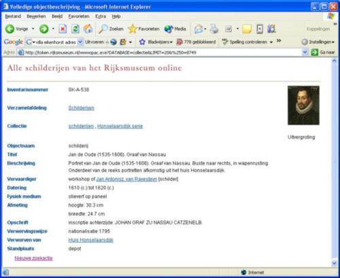
Task: Click the portrait painting thumbnail
Action: point(303,105)
